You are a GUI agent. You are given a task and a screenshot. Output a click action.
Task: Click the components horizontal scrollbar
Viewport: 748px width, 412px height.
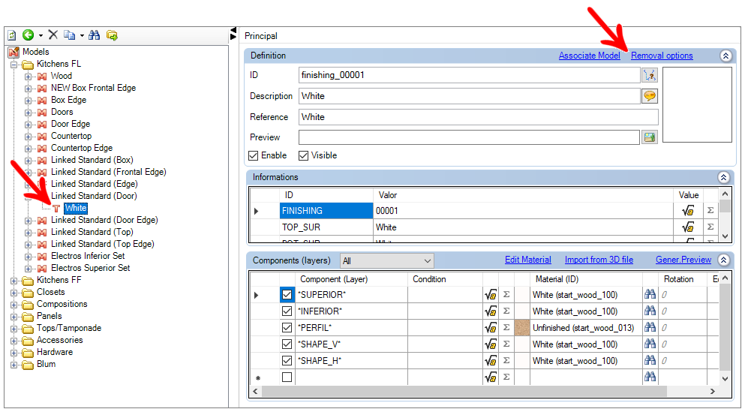pos(464,391)
